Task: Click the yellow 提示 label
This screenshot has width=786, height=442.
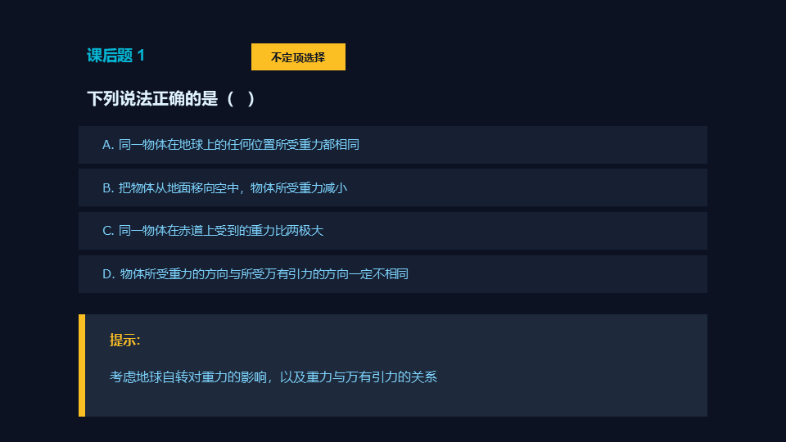Action: 125,340
